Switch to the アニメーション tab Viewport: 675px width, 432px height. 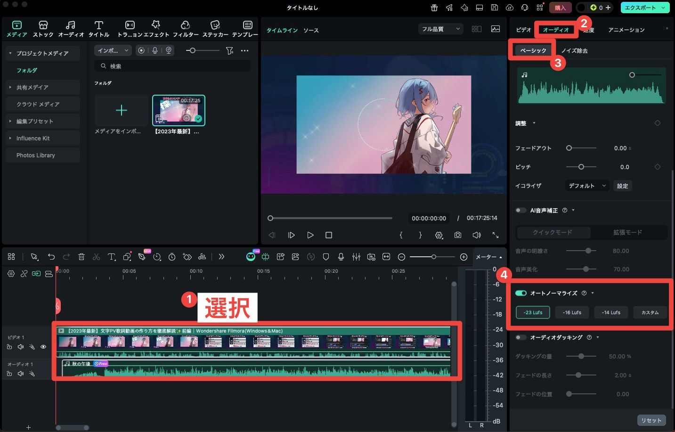(626, 30)
